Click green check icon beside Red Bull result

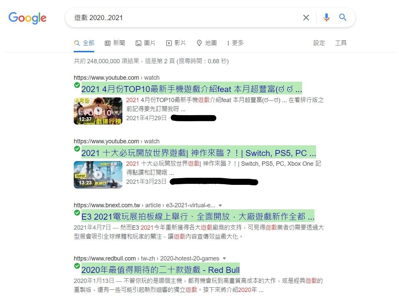[77, 266]
